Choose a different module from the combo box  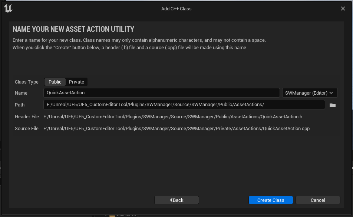click(x=310, y=93)
